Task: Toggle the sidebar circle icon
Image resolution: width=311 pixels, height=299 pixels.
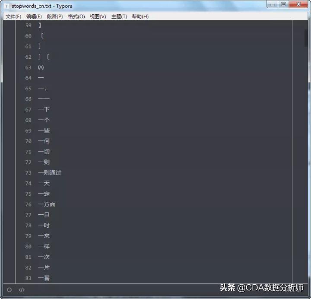Action: pos(9,290)
